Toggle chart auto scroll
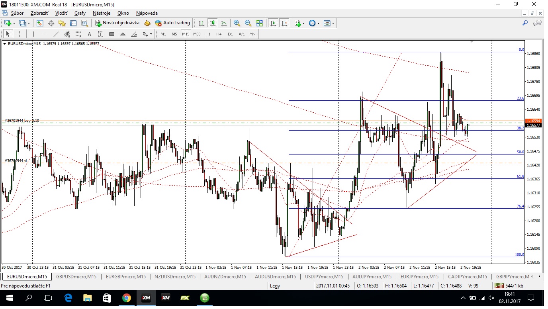This screenshot has width=548, height=309. (273, 23)
